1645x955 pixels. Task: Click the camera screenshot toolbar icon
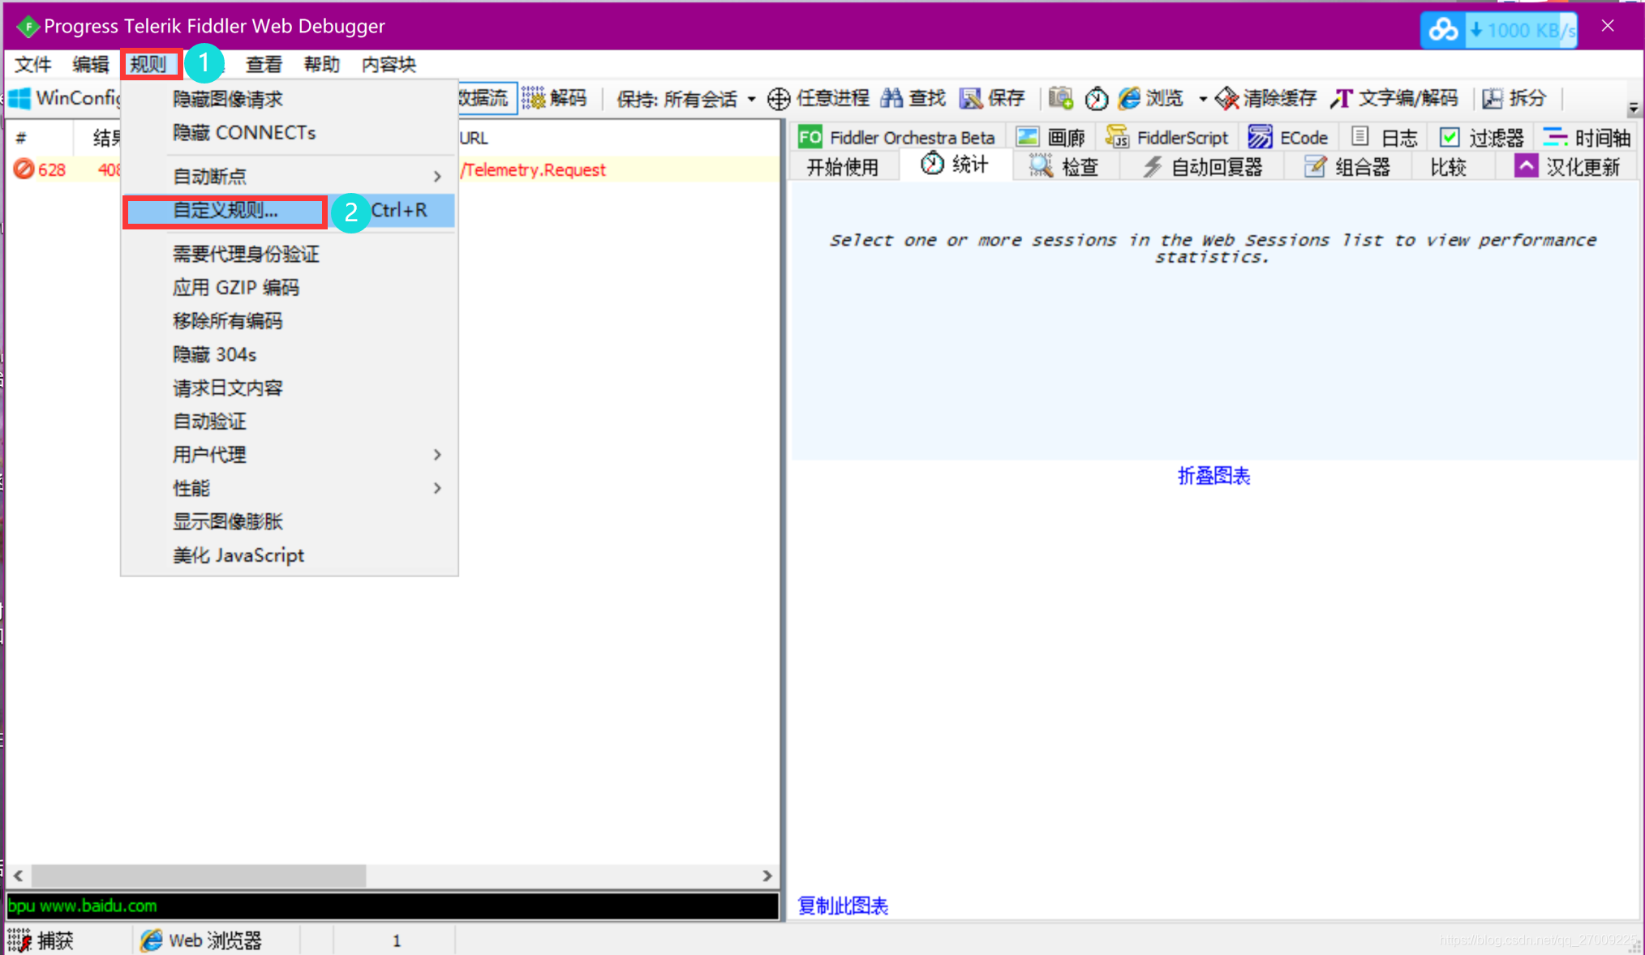1060,99
